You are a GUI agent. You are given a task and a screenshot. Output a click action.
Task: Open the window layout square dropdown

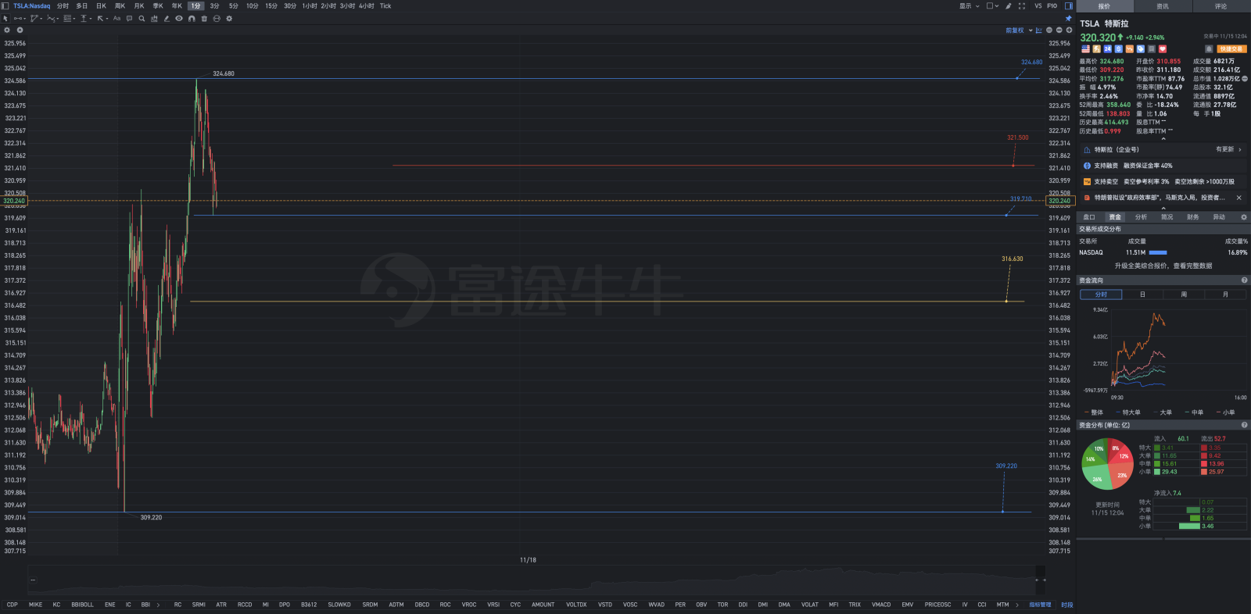point(992,5)
